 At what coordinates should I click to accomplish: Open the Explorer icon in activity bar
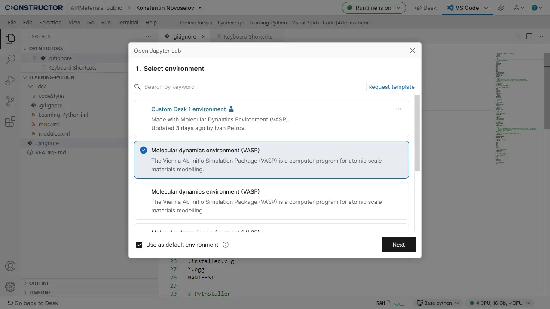(x=10, y=39)
